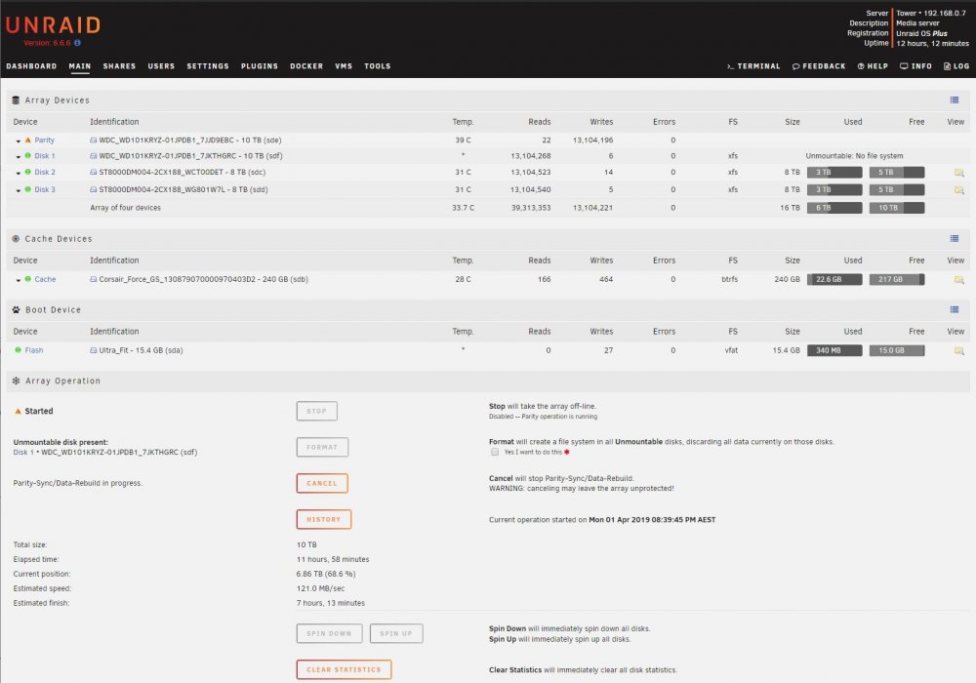976x683 pixels.
Task: Open the Settings tab
Action: [x=208, y=66]
